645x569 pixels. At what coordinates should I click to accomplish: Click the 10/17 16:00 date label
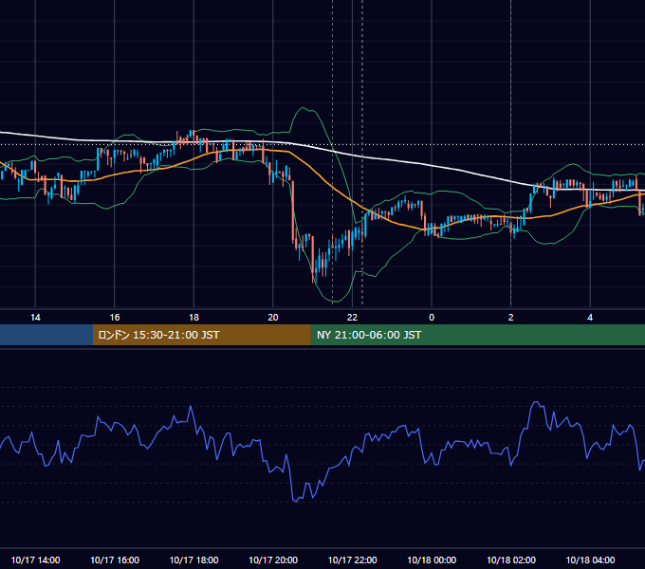[x=115, y=560]
